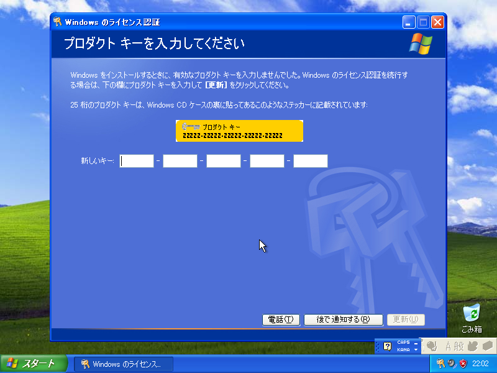Click the IME help question-mark icon

386,346
